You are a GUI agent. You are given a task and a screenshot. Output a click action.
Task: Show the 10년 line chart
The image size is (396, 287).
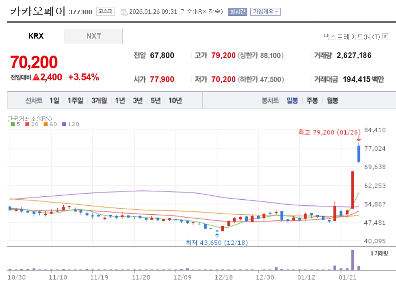175,101
